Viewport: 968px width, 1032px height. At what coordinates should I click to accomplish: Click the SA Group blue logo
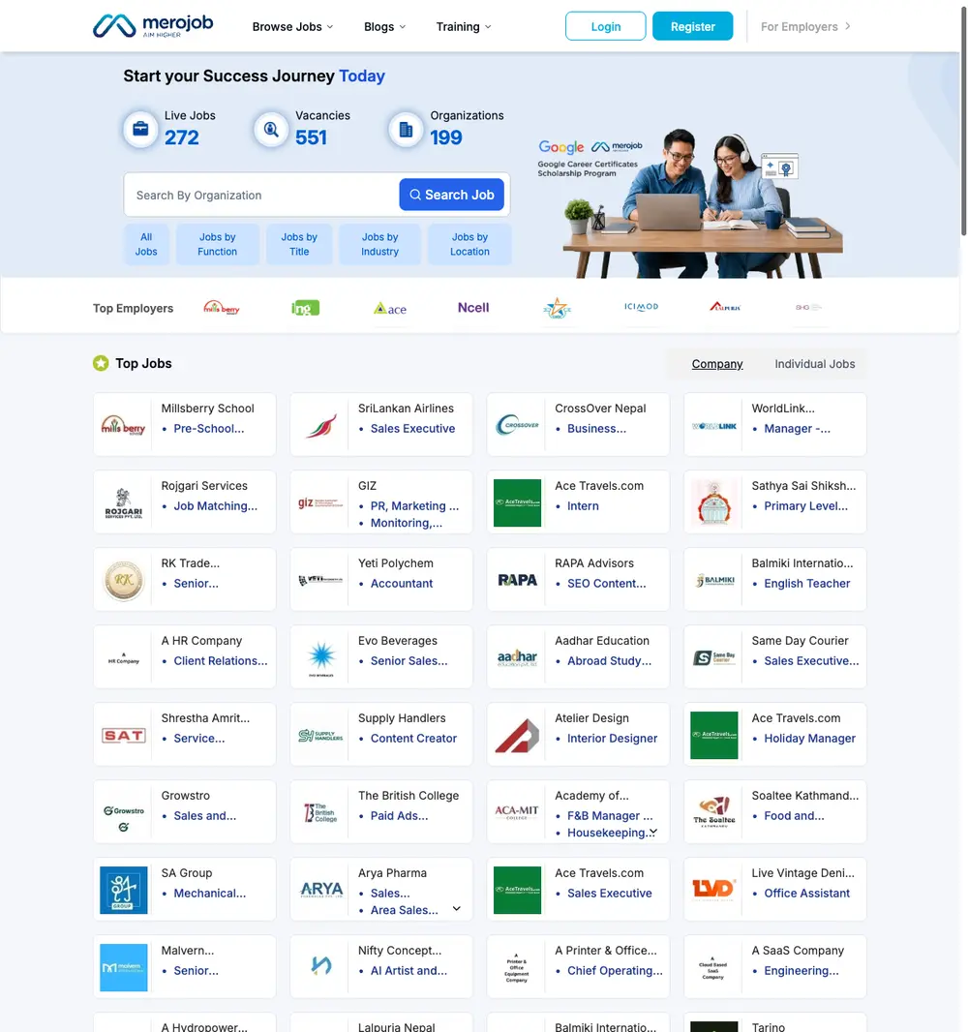pos(124,890)
